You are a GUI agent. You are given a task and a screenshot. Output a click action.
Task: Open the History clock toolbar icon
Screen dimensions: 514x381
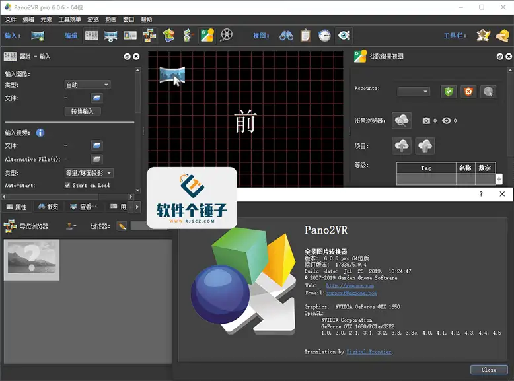tap(324, 36)
